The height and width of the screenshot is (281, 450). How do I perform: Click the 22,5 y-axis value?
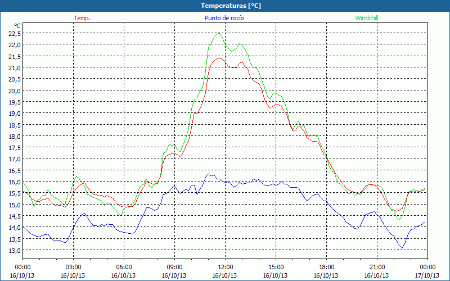[15, 34]
